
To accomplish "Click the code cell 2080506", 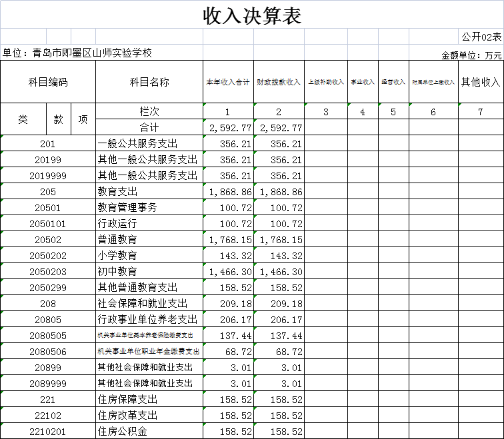I will coord(48,351).
